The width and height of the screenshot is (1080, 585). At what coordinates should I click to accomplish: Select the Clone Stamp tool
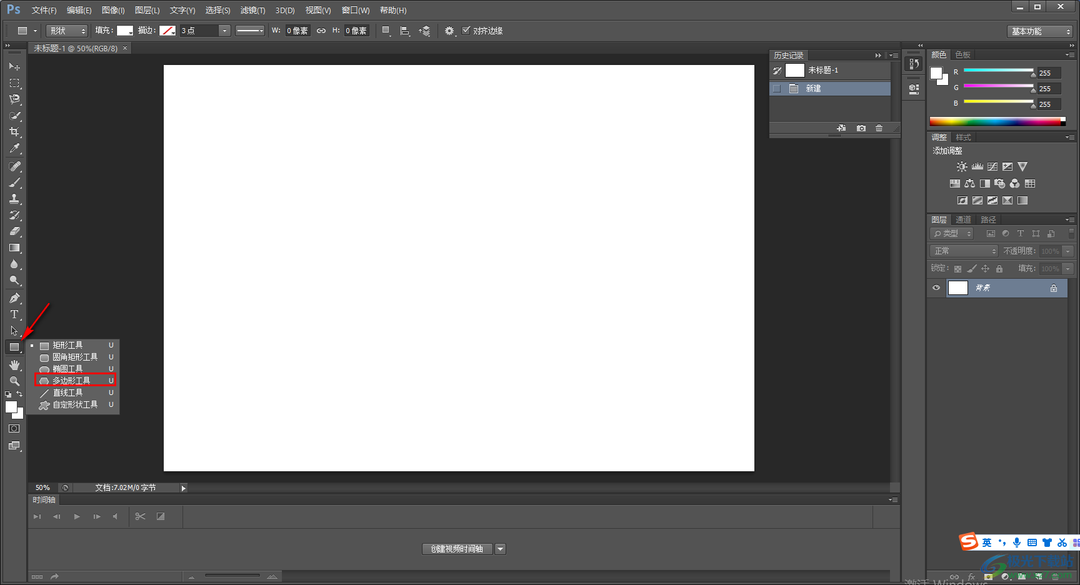[14, 199]
